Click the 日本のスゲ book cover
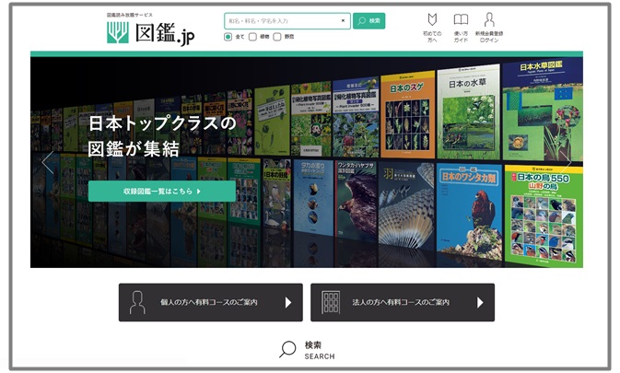 point(408,114)
